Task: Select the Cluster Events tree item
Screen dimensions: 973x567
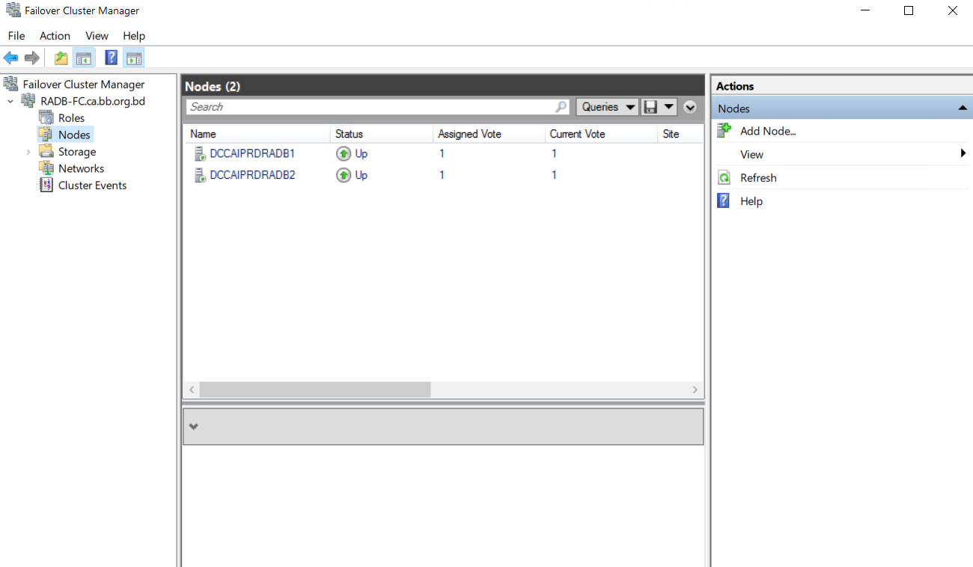Action: pos(92,186)
